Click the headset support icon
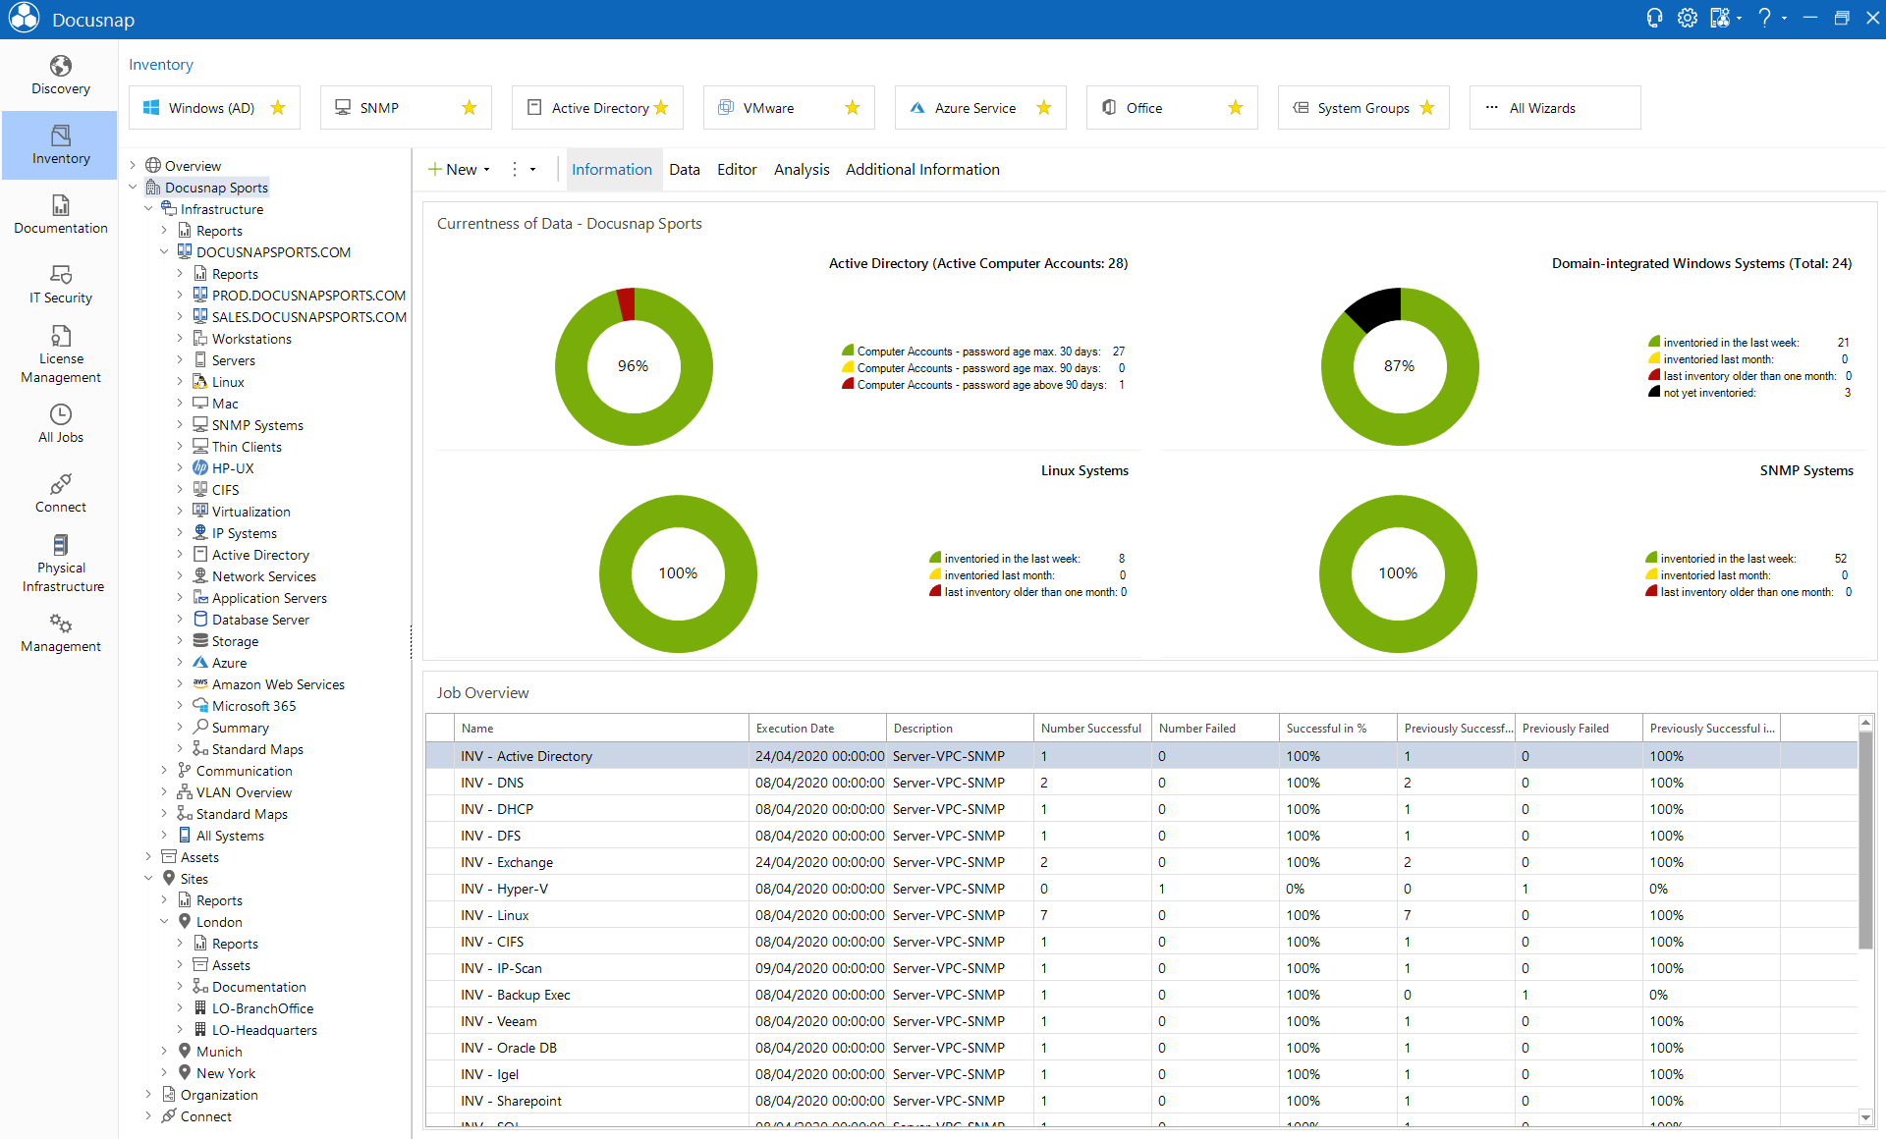This screenshot has width=1886, height=1139. point(1654,18)
